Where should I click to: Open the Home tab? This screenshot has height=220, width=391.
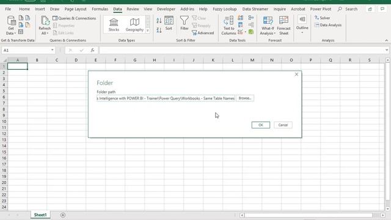[x=24, y=9]
